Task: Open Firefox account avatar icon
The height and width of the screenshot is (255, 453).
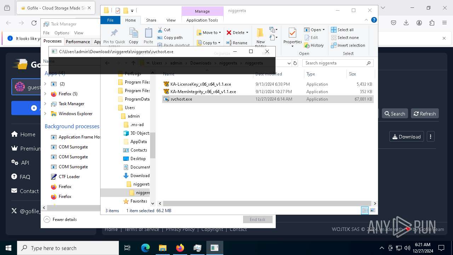Action: tap(419, 23)
